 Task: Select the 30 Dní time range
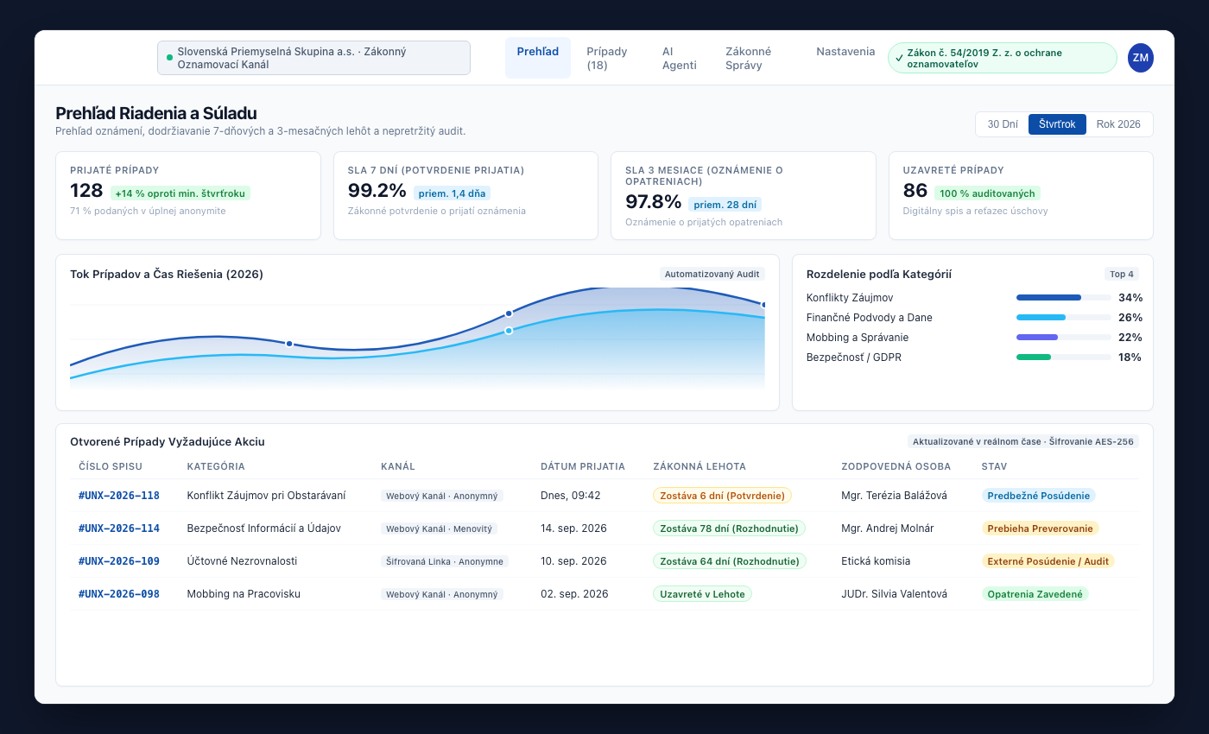point(1003,124)
